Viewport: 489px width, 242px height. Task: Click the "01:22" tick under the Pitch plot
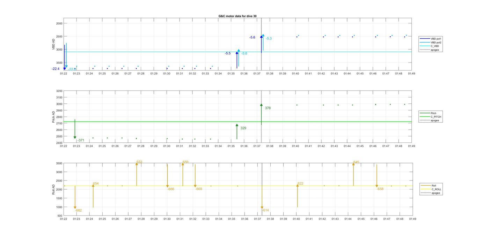[64, 146]
